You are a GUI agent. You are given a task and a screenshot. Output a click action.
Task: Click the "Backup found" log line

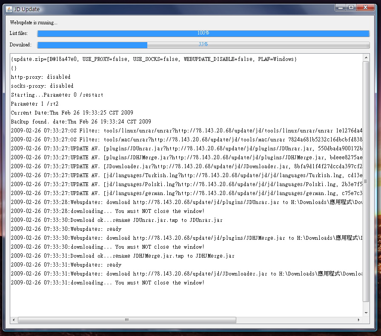(81, 122)
